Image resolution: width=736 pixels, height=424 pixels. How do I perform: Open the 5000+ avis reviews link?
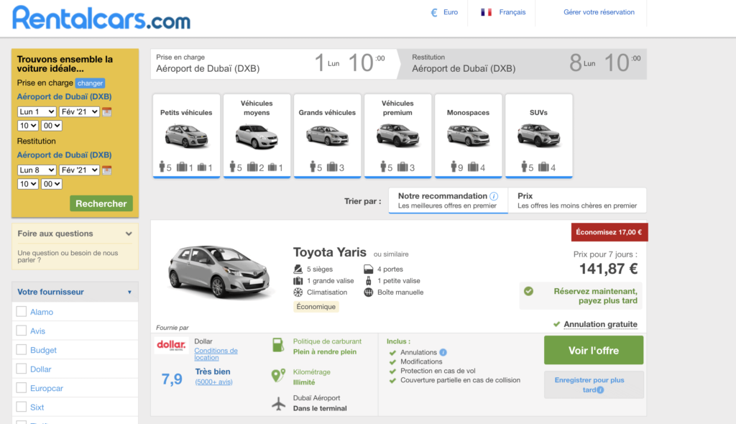pyautogui.click(x=213, y=382)
